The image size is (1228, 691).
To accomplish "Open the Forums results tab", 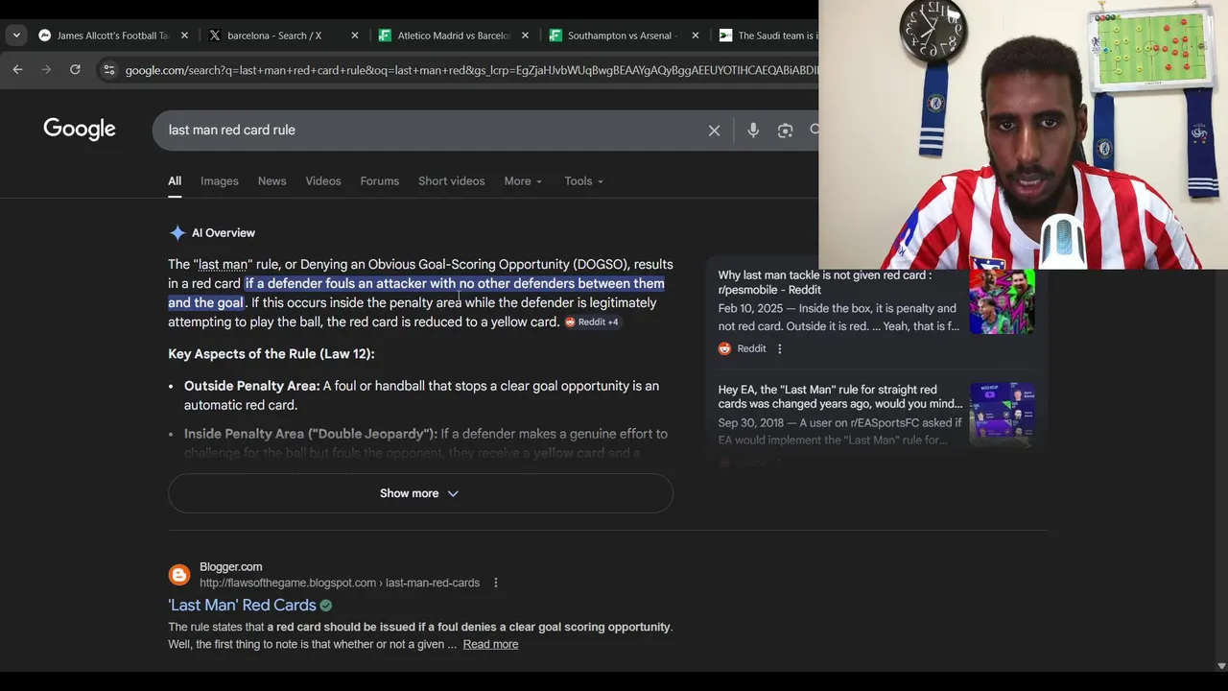I will [380, 180].
